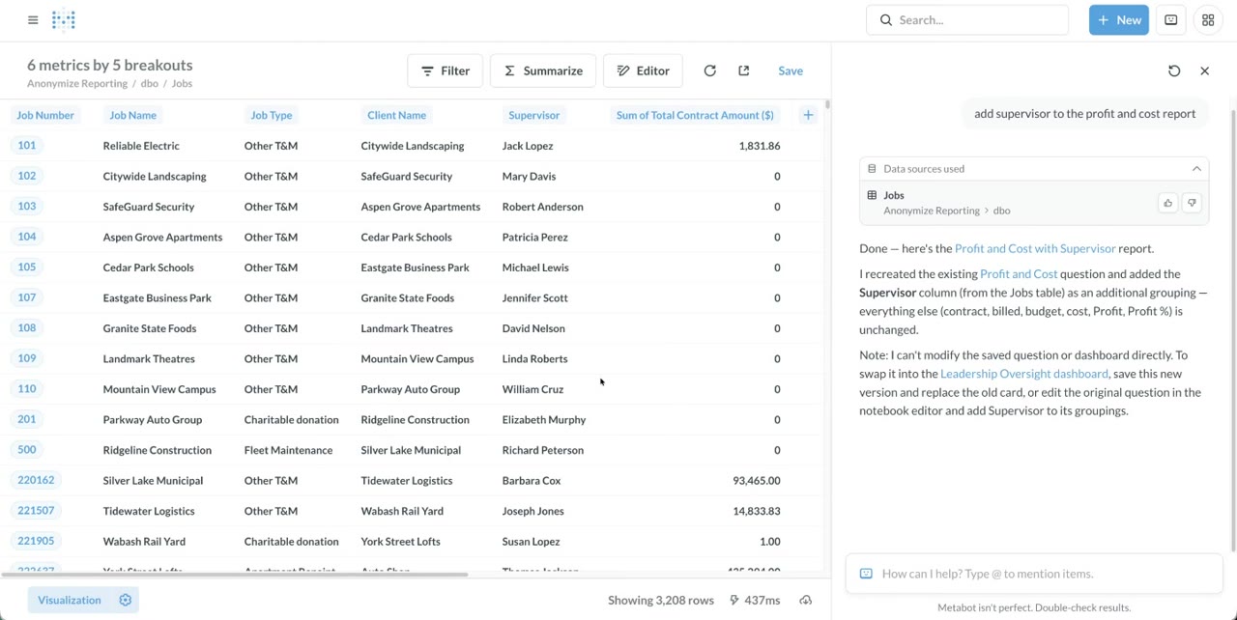This screenshot has width=1237, height=620.
Task: Click job number 101 cell
Action: (x=27, y=146)
